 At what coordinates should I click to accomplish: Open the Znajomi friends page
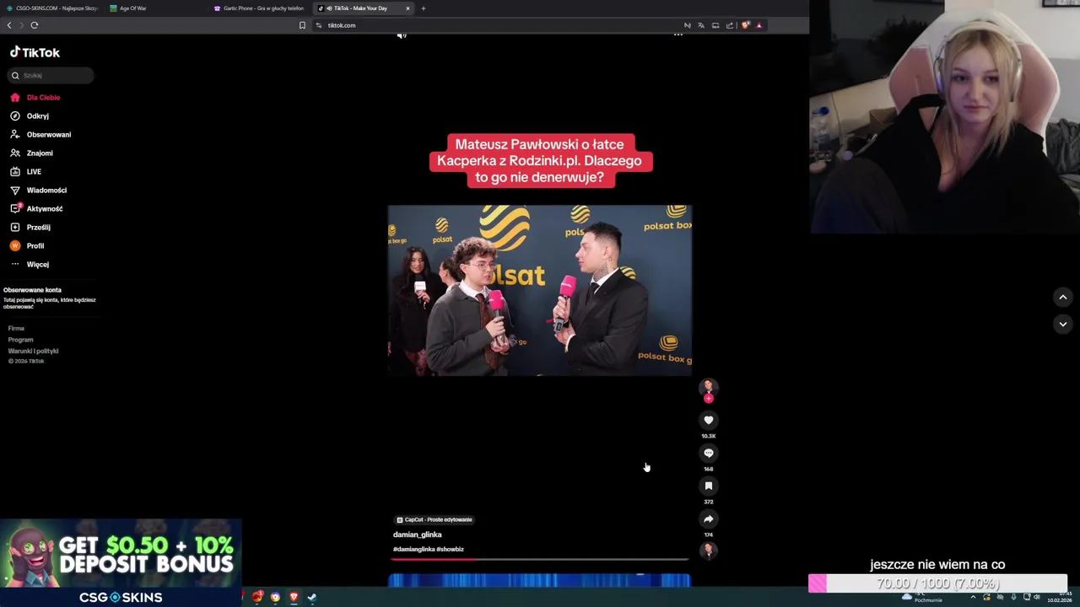32,153
